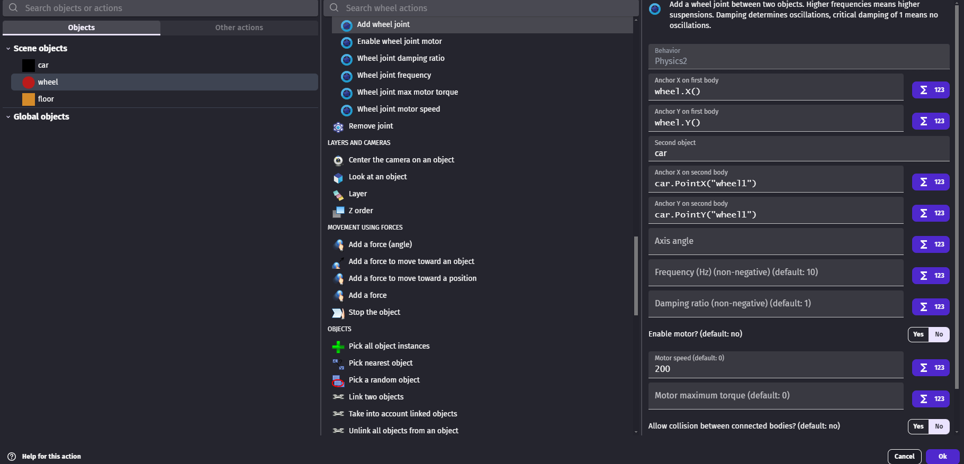Click the Look at an object cube icon
The image size is (964, 464).
point(338,177)
